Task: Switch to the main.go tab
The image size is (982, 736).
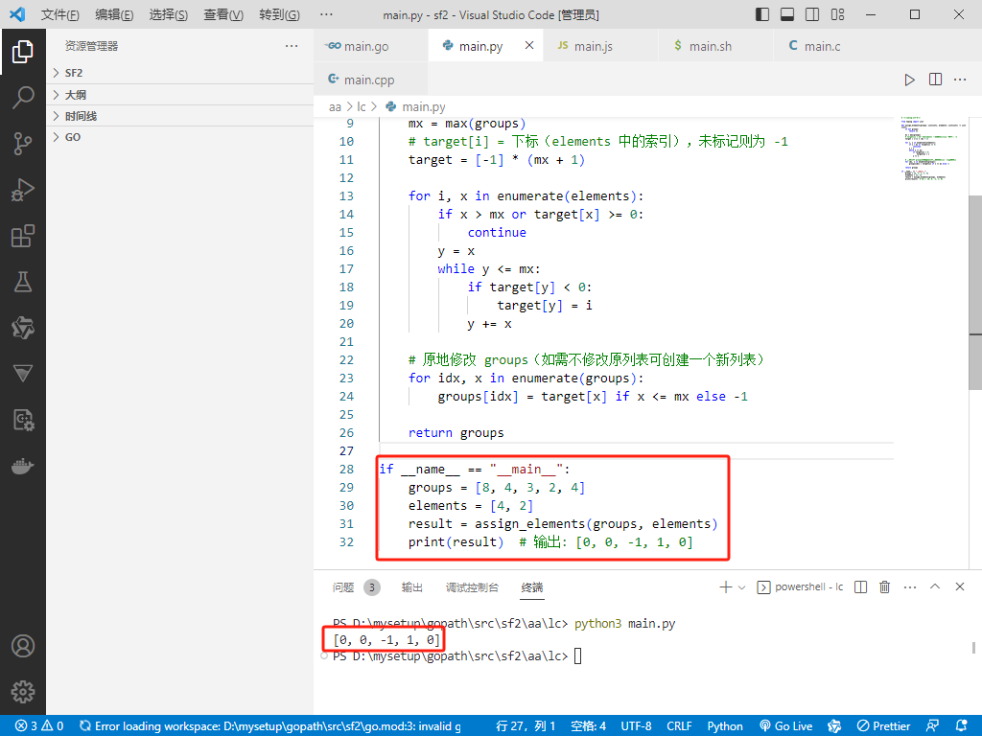Action: coord(371,46)
